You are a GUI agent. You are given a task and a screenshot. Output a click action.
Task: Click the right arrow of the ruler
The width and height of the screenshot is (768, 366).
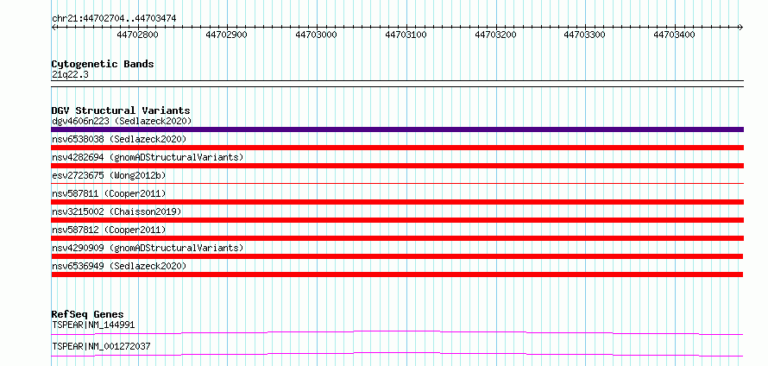pos(741,28)
